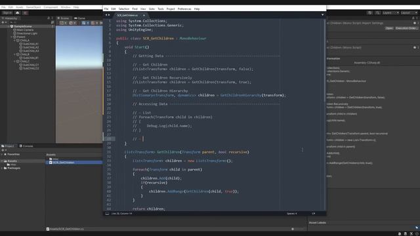Select SubChild_C2 in the Hierarchy
The height and width of the screenshot is (236, 420).
[x=30, y=68]
